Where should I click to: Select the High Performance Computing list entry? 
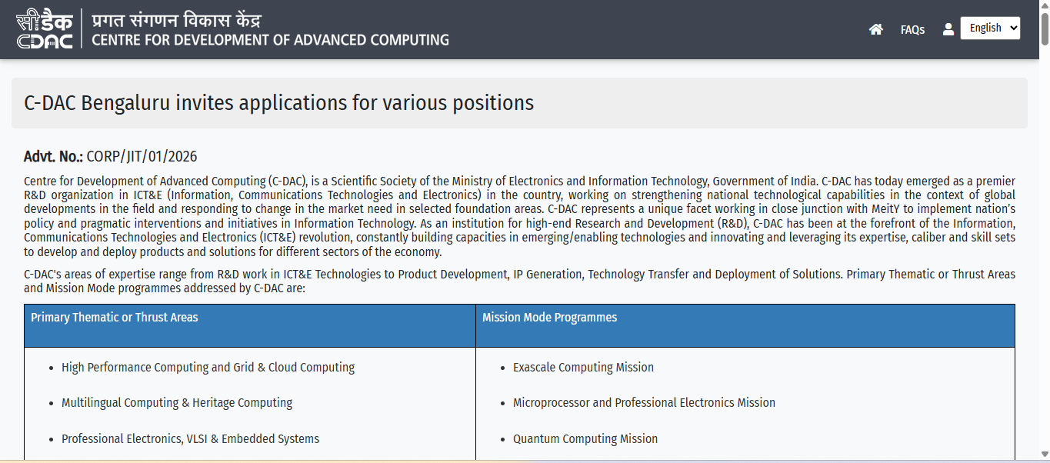208,367
